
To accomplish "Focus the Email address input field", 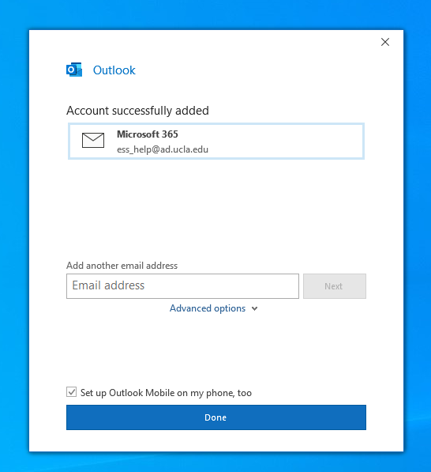I will [x=182, y=286].
